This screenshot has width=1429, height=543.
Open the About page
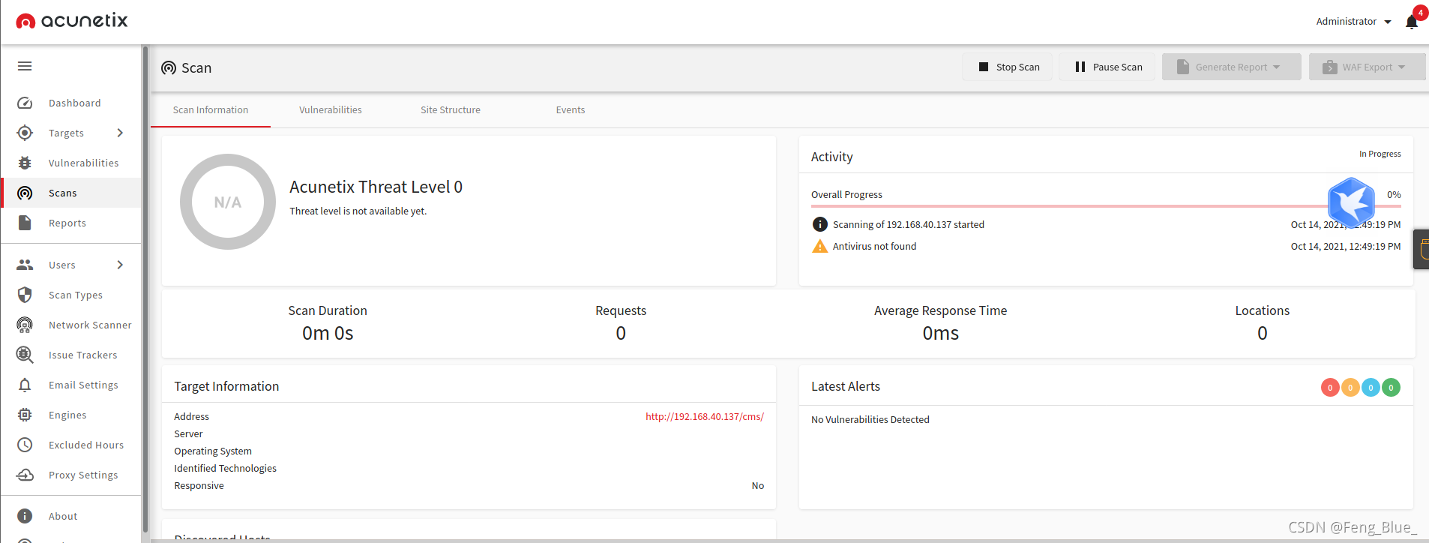pos(70,516)
